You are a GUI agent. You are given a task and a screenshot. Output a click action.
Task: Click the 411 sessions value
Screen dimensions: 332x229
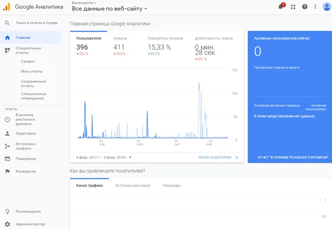click(x=119, y=47)
